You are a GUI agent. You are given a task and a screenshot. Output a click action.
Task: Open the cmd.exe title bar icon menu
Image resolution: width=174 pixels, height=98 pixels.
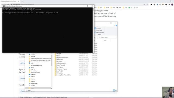pyautogui.click(x=4, y=6)
